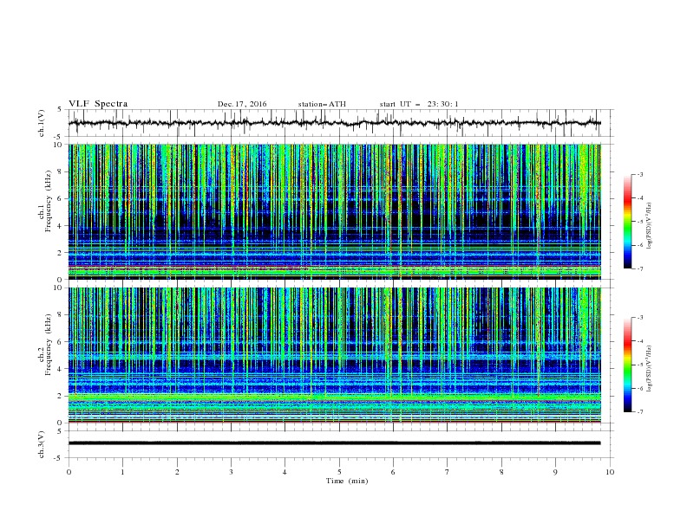Click the ch.3 flat black trace
Screen dimensions: 687x530
[x=334, y=443]
